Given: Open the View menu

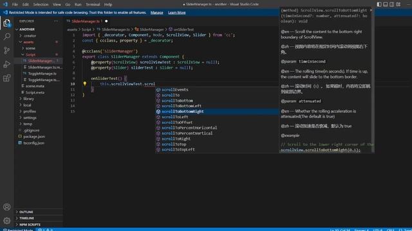Looking at the screenshot, I should pyautogui.click(x=57, y=4).
